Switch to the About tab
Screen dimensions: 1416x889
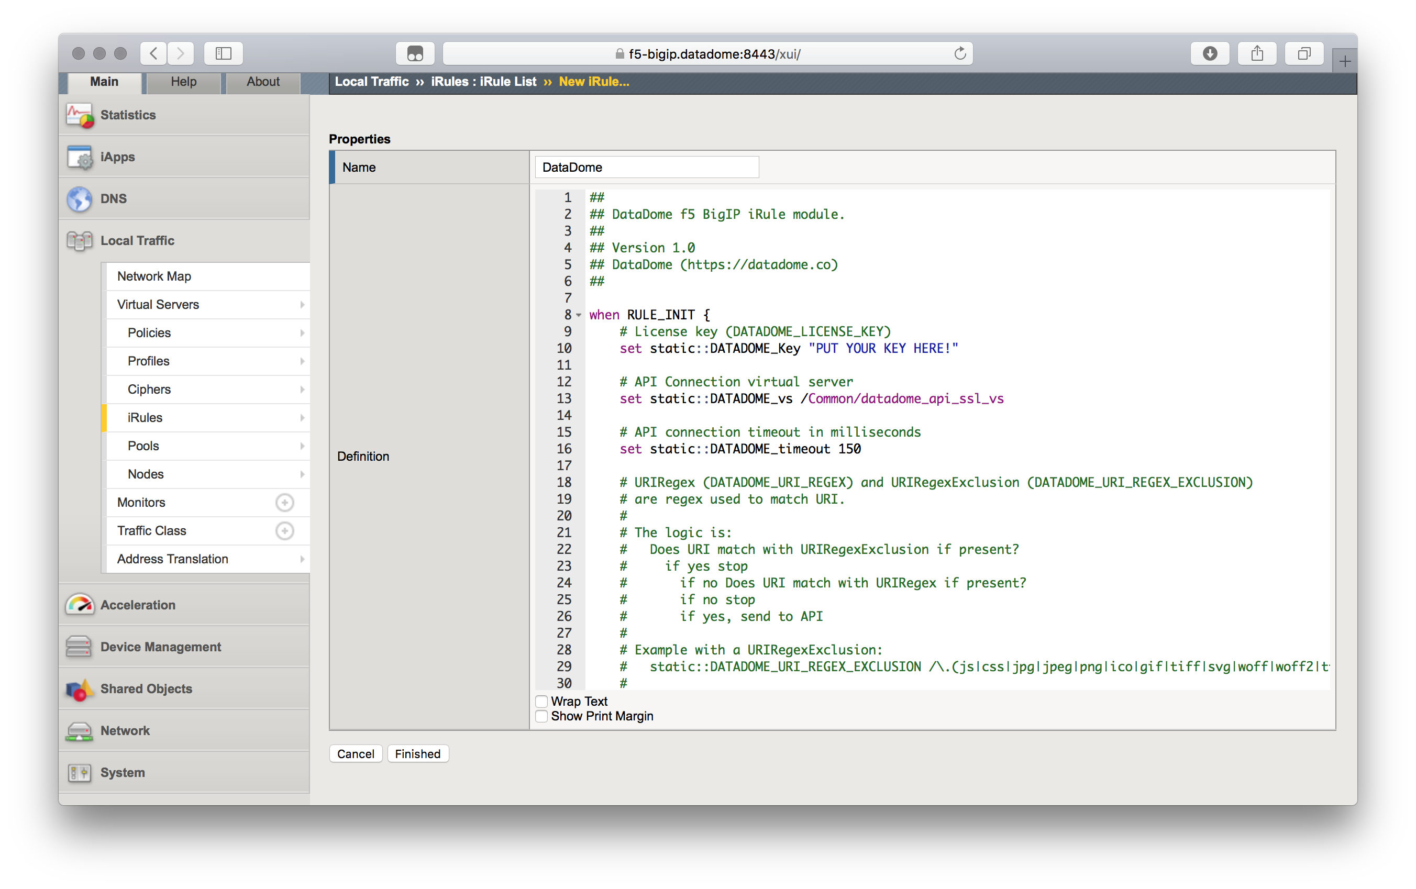click(x=263, y=82)
